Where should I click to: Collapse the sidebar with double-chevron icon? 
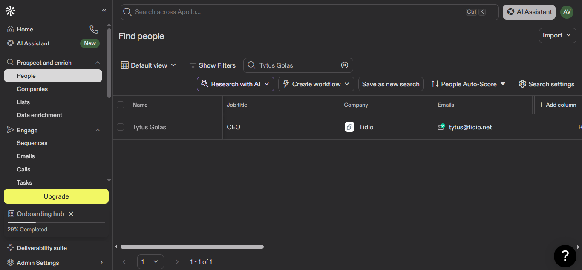pos(104,10)
